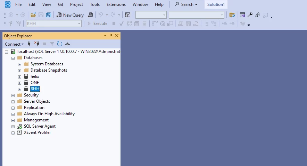Screen dimensions: 307x166
Task: Click the Save All icon
Action: (48, 15)
